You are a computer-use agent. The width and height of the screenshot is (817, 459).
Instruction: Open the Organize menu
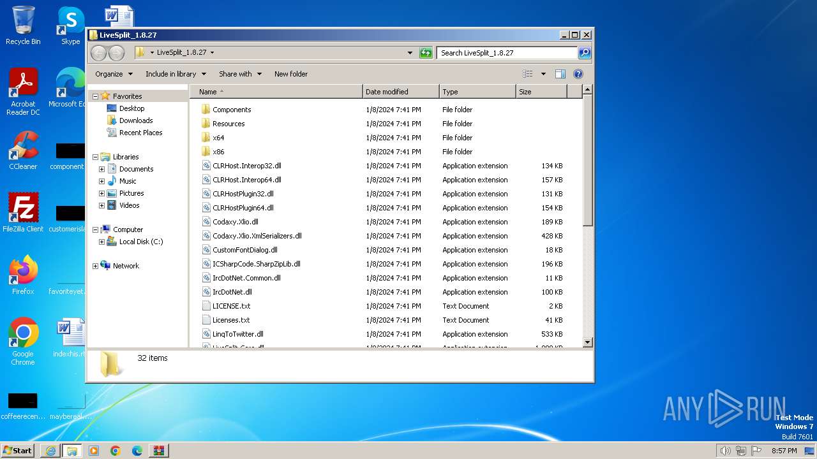[114, 74]
